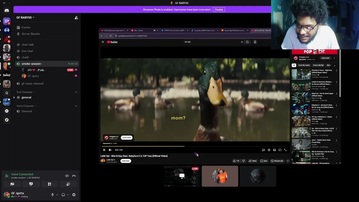Open YouTube player settings gear
The image size is (359, 202).
tap(269, 150)
